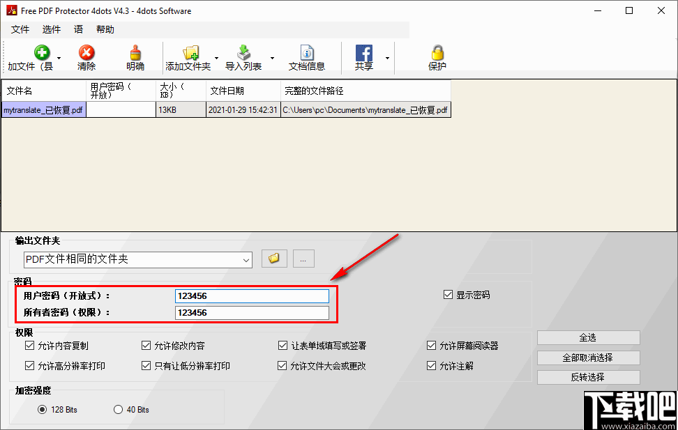This screenshot has height=430, width=678.
Task: Click the 用户密码 password input field
Action: click(252, 295)
